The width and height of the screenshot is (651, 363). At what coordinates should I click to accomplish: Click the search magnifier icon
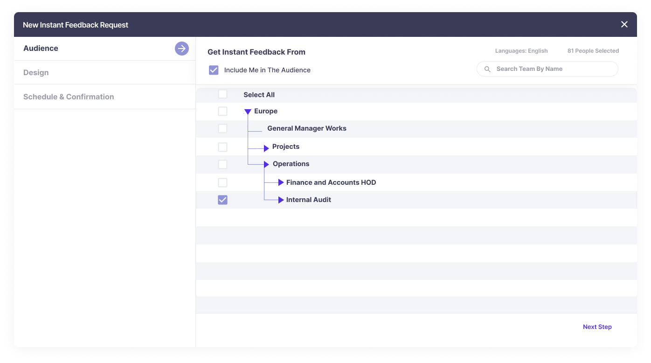pos(487,69)
